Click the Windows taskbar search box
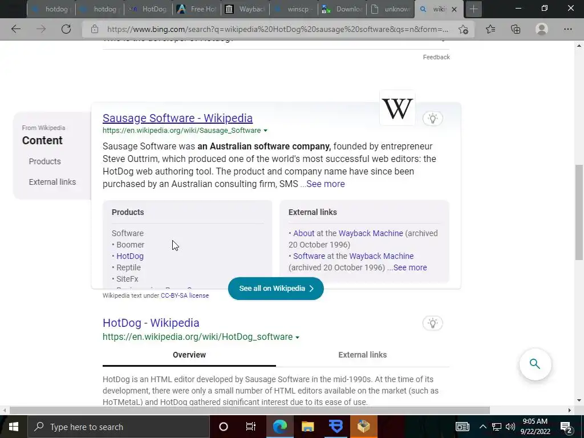 (x=119, y=427)
